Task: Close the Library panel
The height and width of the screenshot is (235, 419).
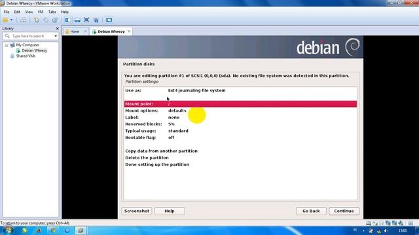Action: [x=57, y=29]
